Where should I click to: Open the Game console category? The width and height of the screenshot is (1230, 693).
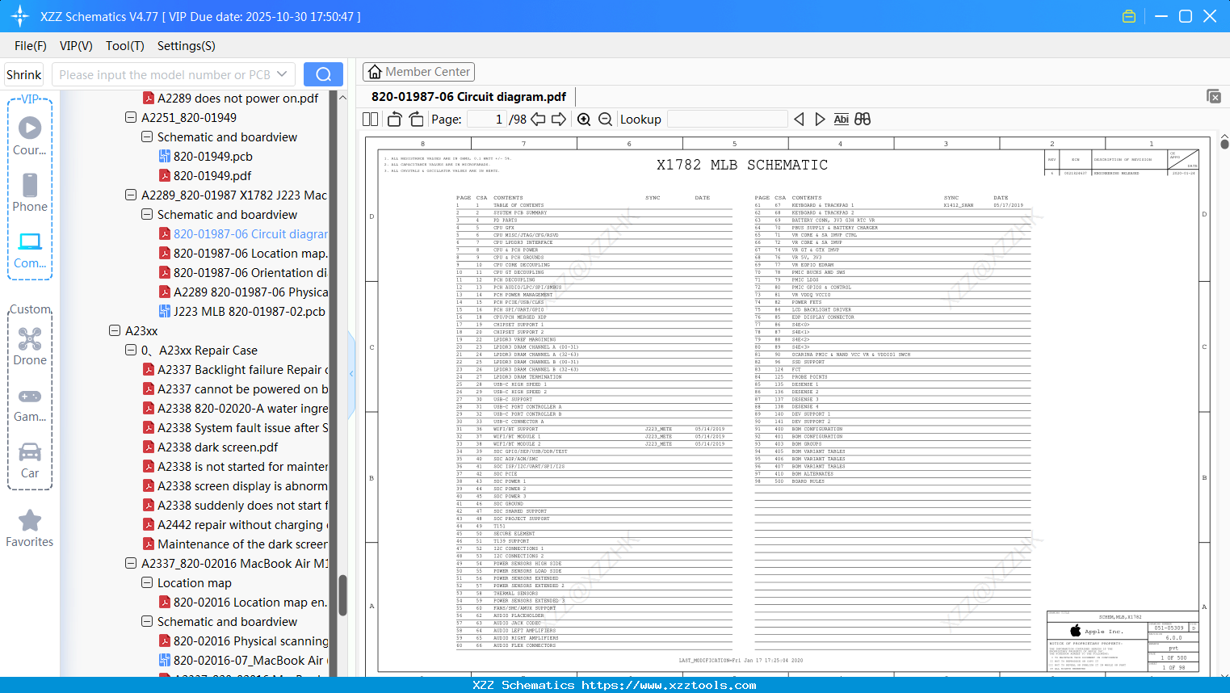[x=30, y=404]
